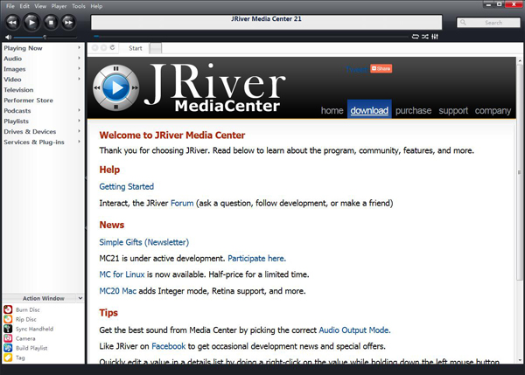The image size is (525, 375).
Task: Click the Search input field
Action: (488, 23)
